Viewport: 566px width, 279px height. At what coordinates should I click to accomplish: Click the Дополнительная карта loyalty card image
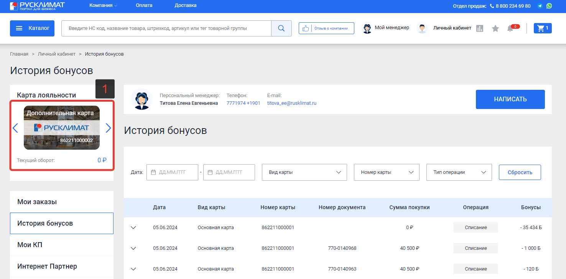62,128
